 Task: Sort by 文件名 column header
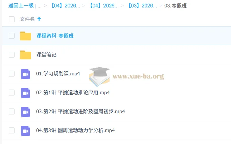point(27,19)
